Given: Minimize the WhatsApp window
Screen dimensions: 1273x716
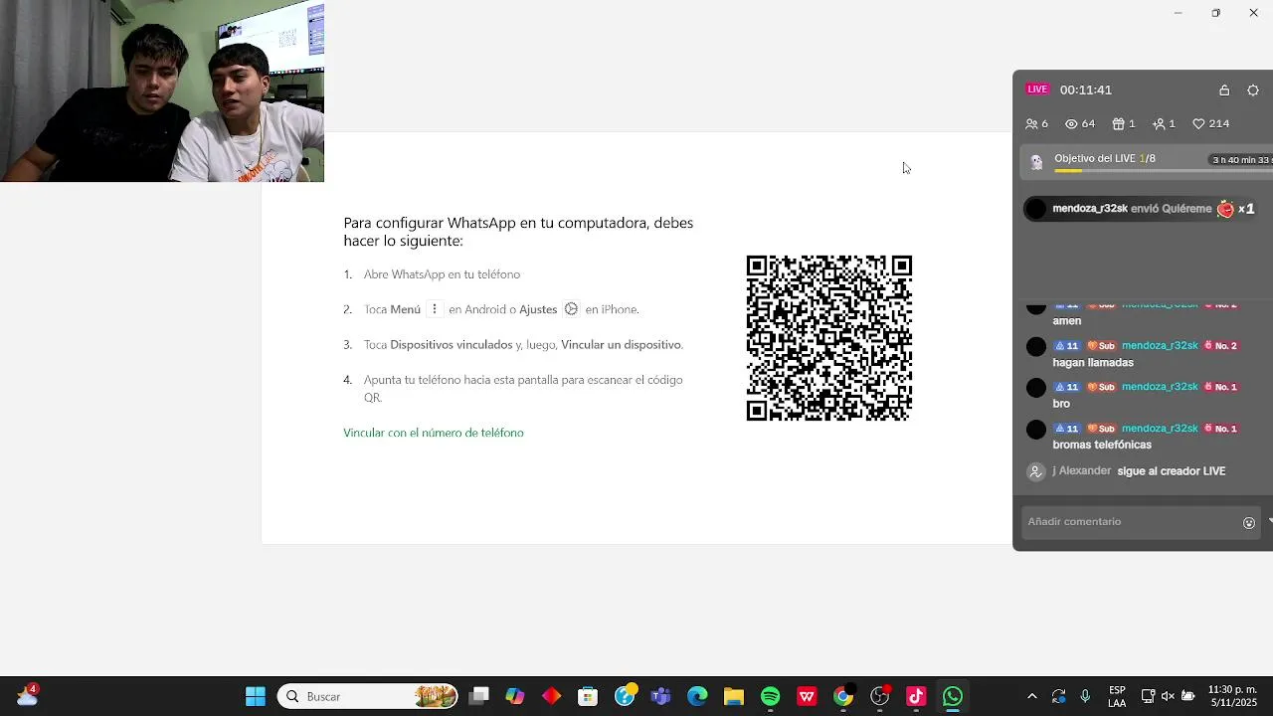Looking at the screenshot, I should point(1178,13).
